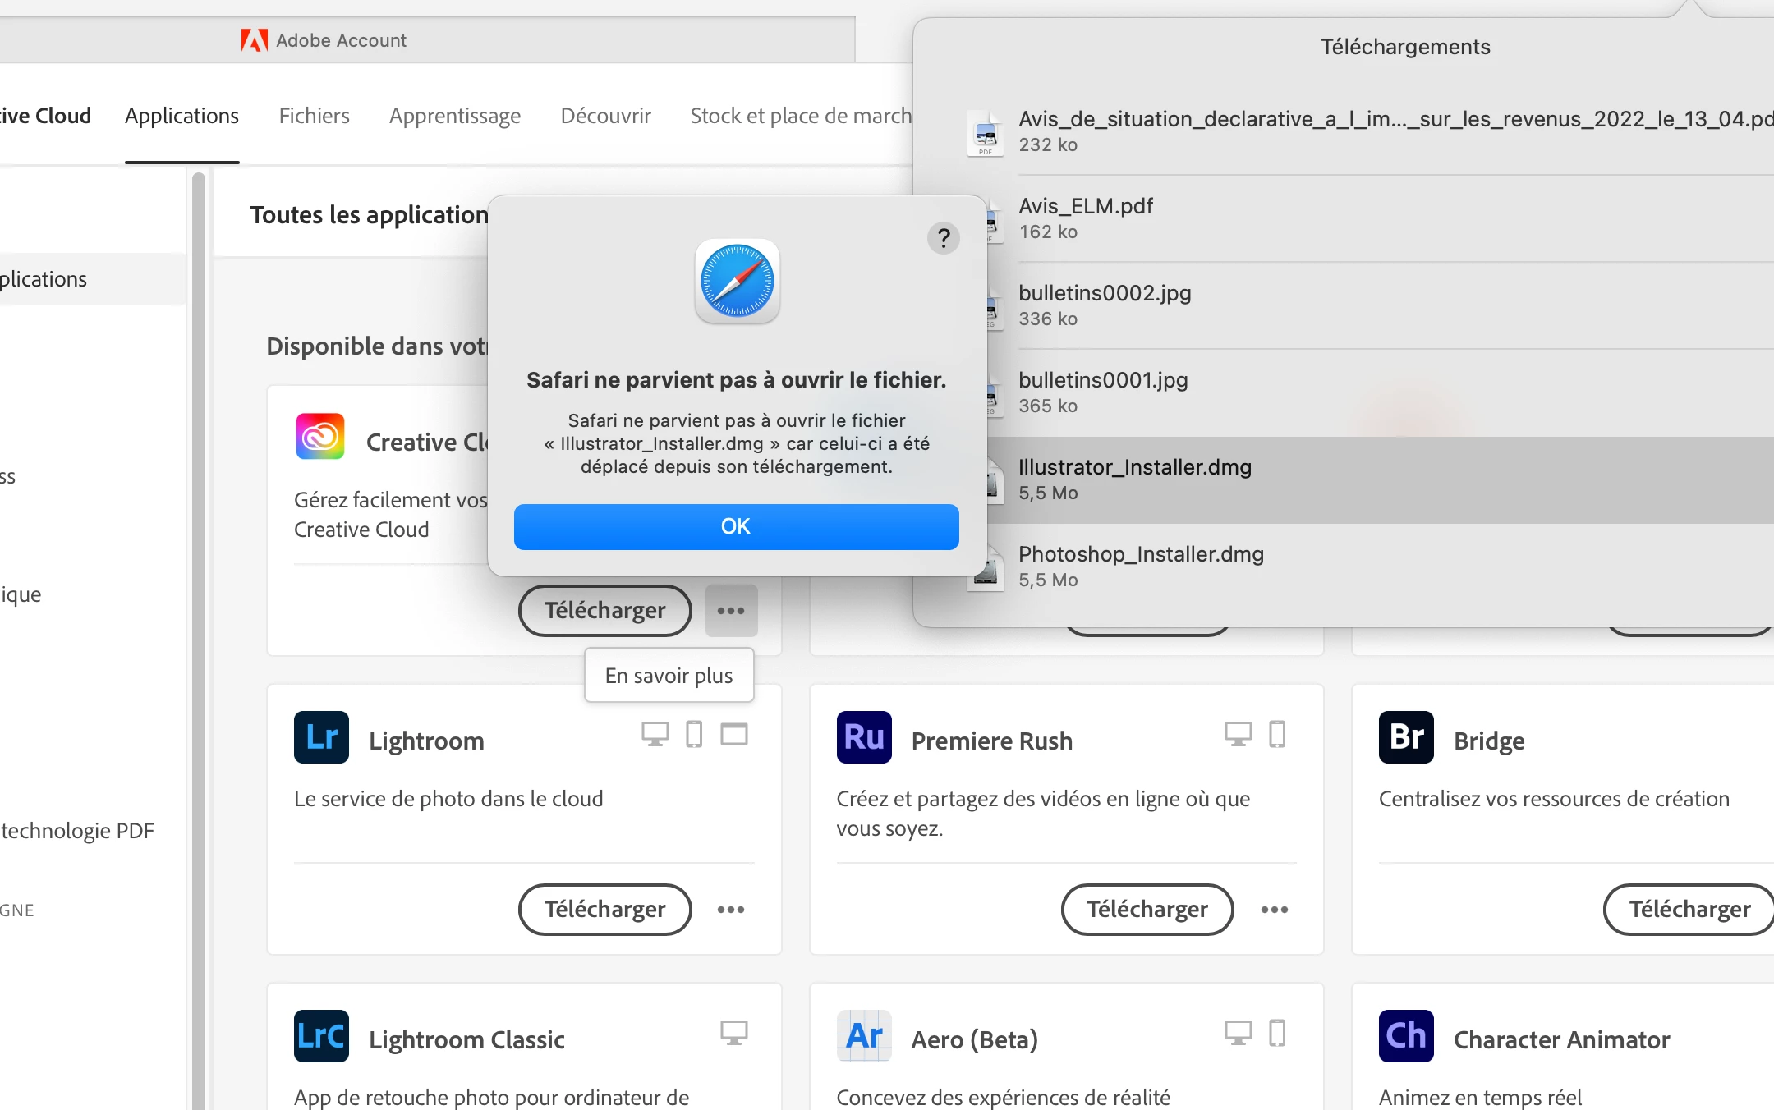Click the help question mark button
Viewport: 1774px width, 1110px height.
point(944,238)
